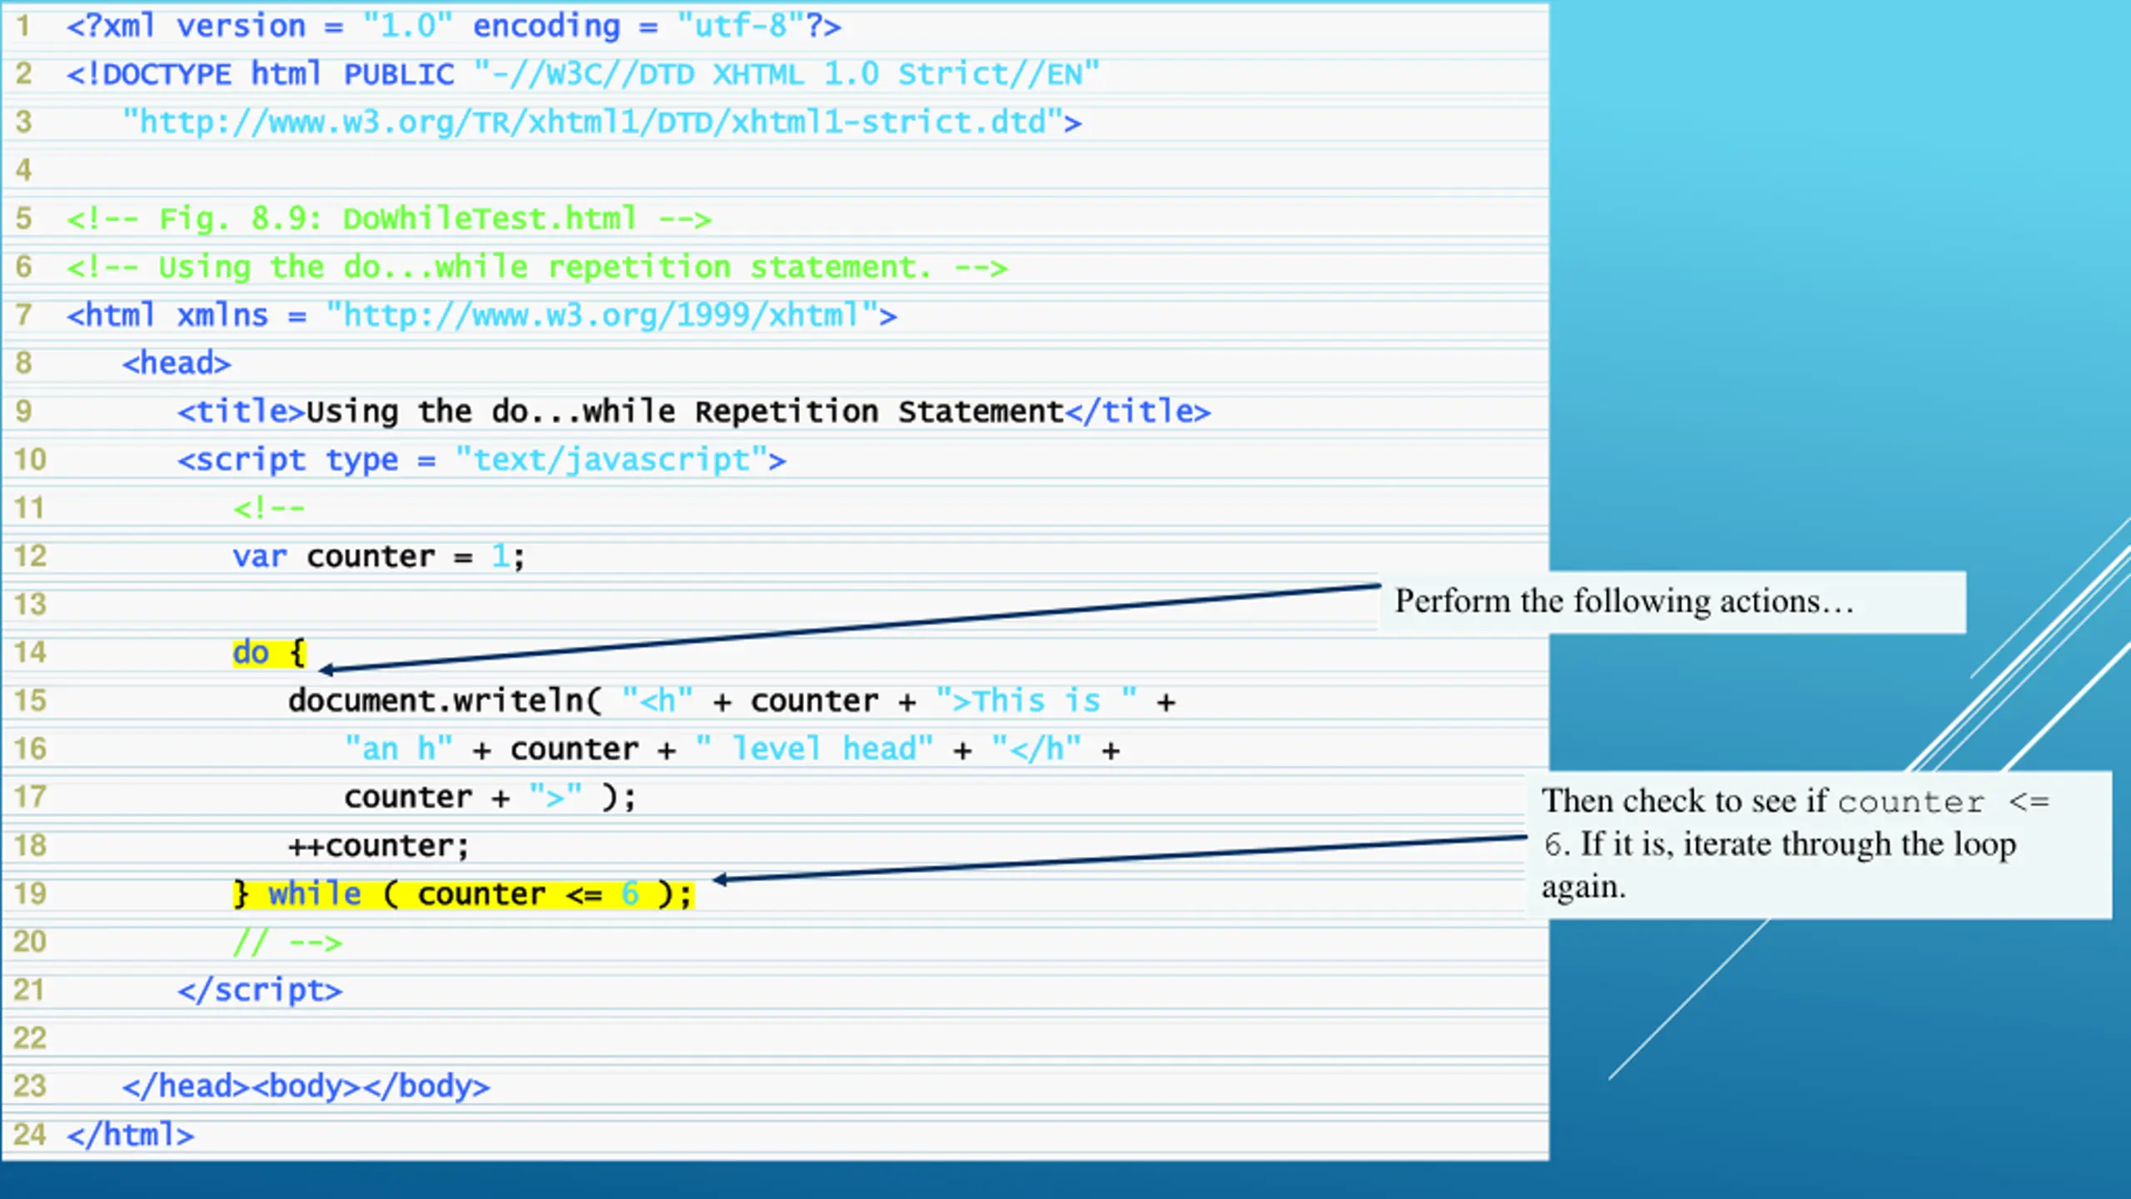Click the 'var counter = 1;' statement
The width and height of the screenshot is (2131, 1199).
[379, 556]
